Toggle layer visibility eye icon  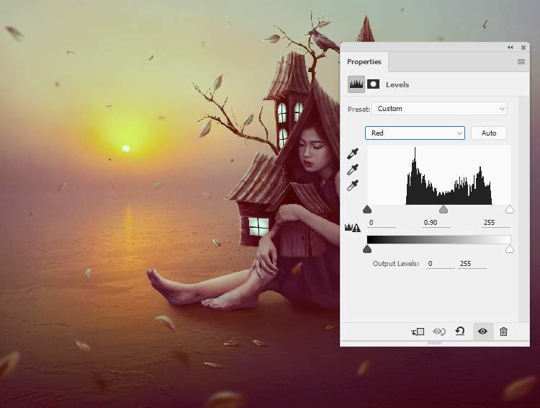click(482, 332)
